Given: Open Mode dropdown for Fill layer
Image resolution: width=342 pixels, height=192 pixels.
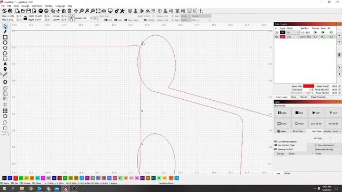Looking at the screenshot, I should pos(292,33).
